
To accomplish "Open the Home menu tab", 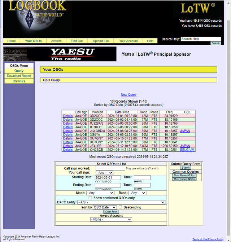I will [x=12, y=41].
